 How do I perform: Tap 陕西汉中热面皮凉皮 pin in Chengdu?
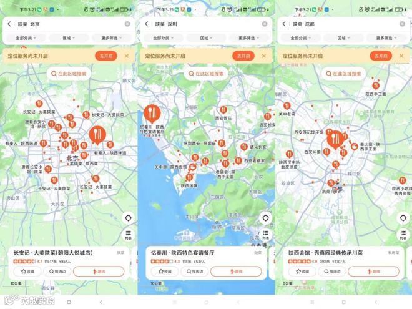(289, 154)
